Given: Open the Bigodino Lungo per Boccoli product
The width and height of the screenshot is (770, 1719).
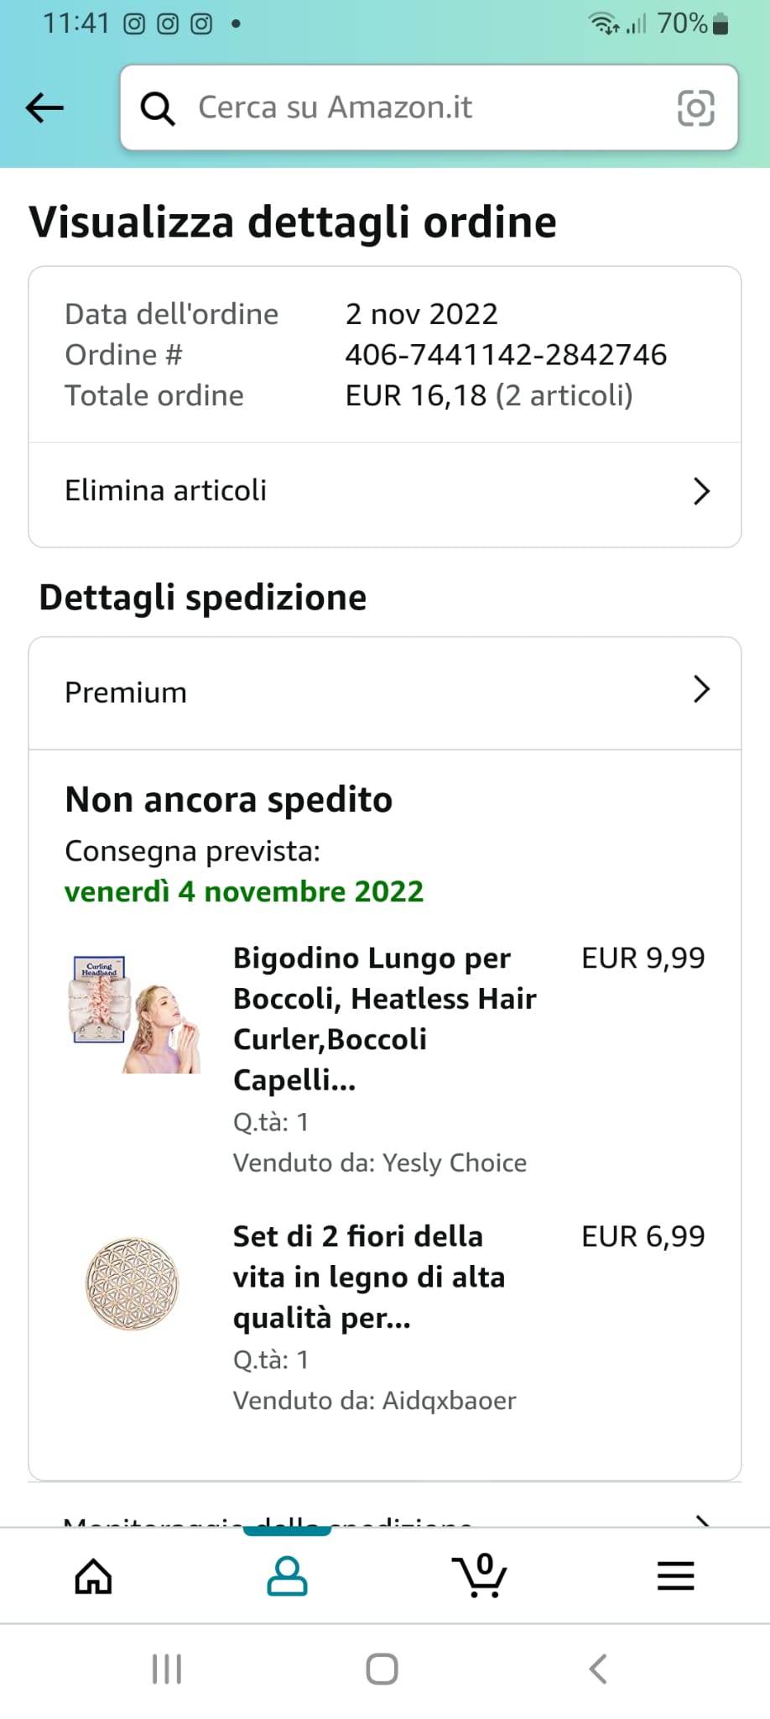Looking at the screenshot, I should point(385,1018).
